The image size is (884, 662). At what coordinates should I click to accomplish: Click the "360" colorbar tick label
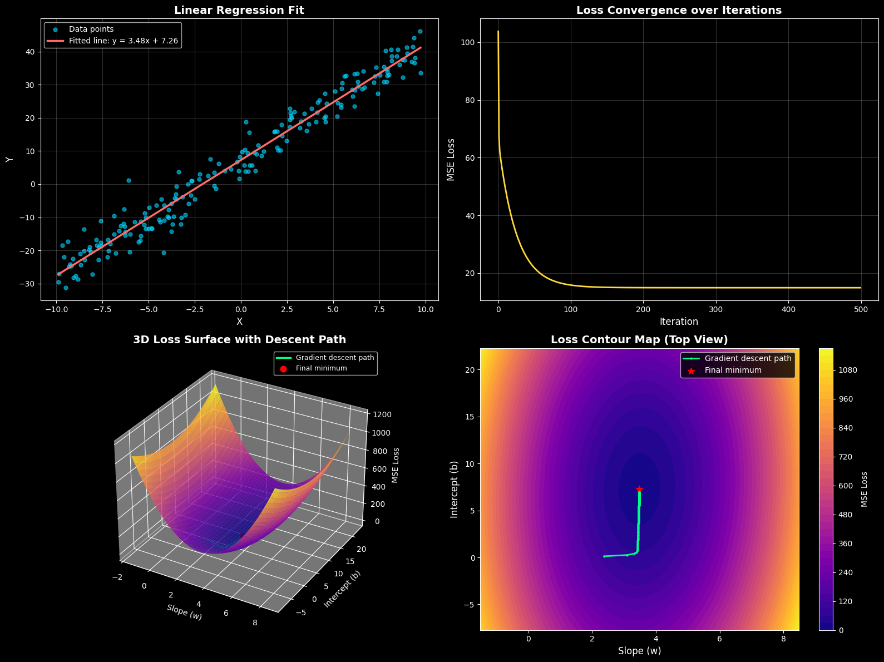coord(846,544)
